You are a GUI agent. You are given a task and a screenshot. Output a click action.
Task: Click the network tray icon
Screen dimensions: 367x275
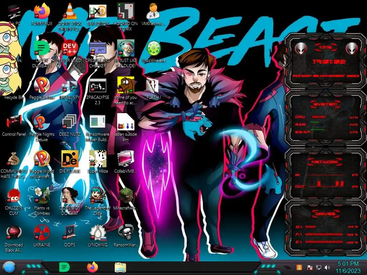[x=319, y=267]
